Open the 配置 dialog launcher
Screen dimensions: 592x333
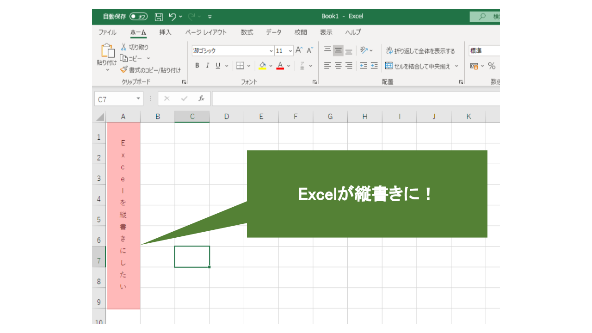461,82
